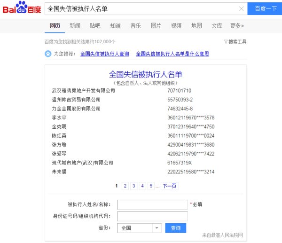The image size is (282, 243).
Task: Click the ID number ending in 7422
Action: 191,154
